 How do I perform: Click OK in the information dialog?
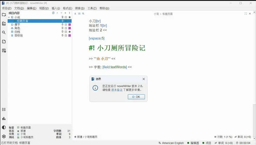[x=136, y=97]
